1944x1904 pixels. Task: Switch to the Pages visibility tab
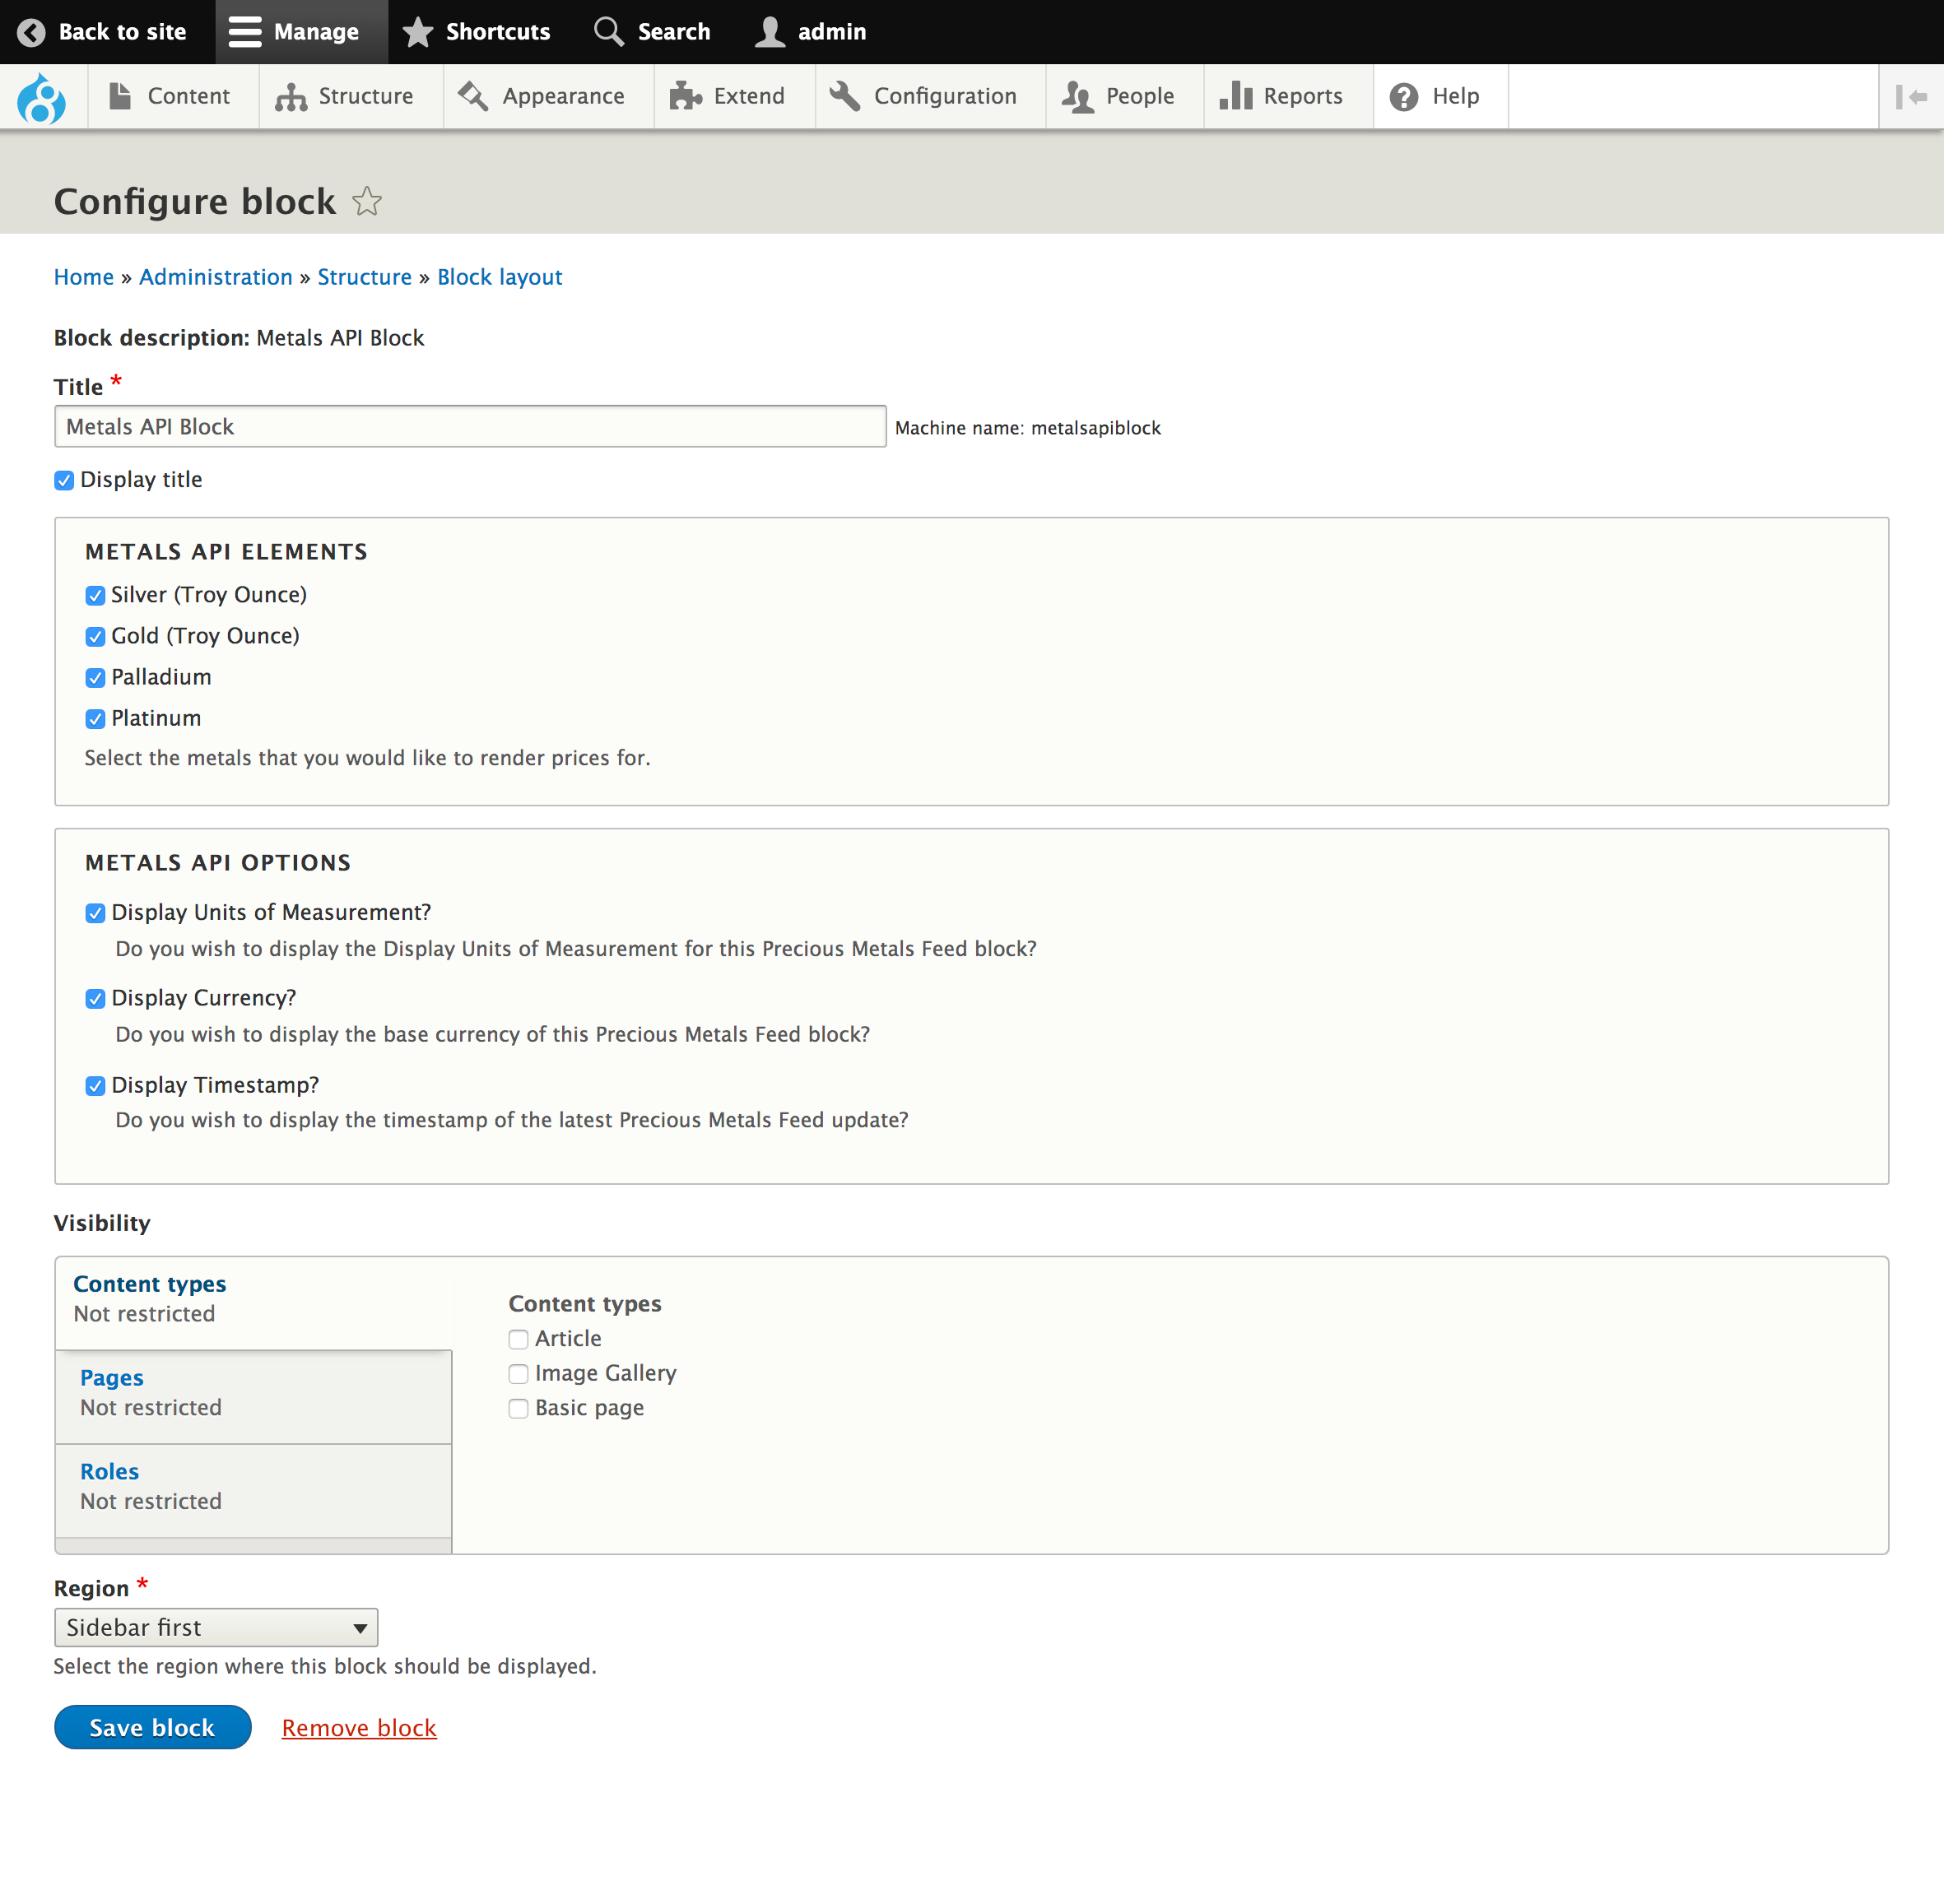tap(111, 1377)
